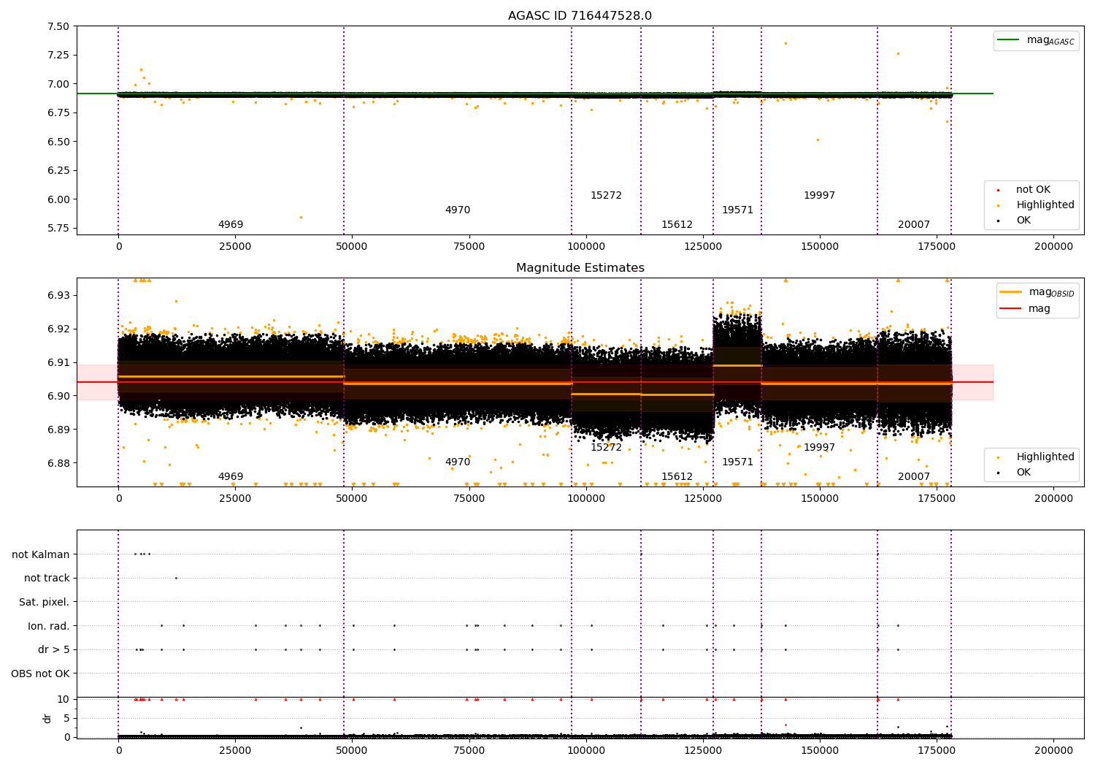The height and width of the screenshot is (767, 1095).
Task: Click the 'Sat. pixel.' row label
Action: click(x=44, y=602)
